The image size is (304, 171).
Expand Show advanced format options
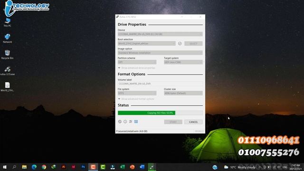pyautogui.click(x=136, y=99)
